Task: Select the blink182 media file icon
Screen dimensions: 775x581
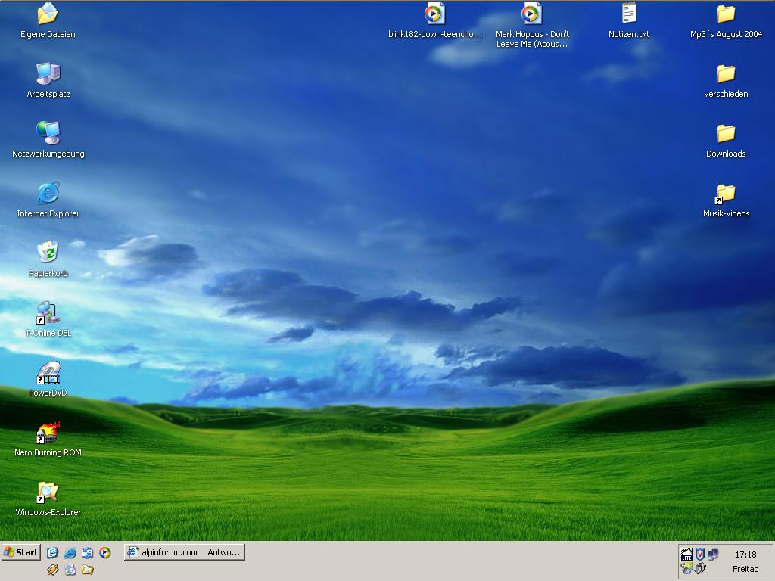Action: pyautogui.click(x=434, y=14)
